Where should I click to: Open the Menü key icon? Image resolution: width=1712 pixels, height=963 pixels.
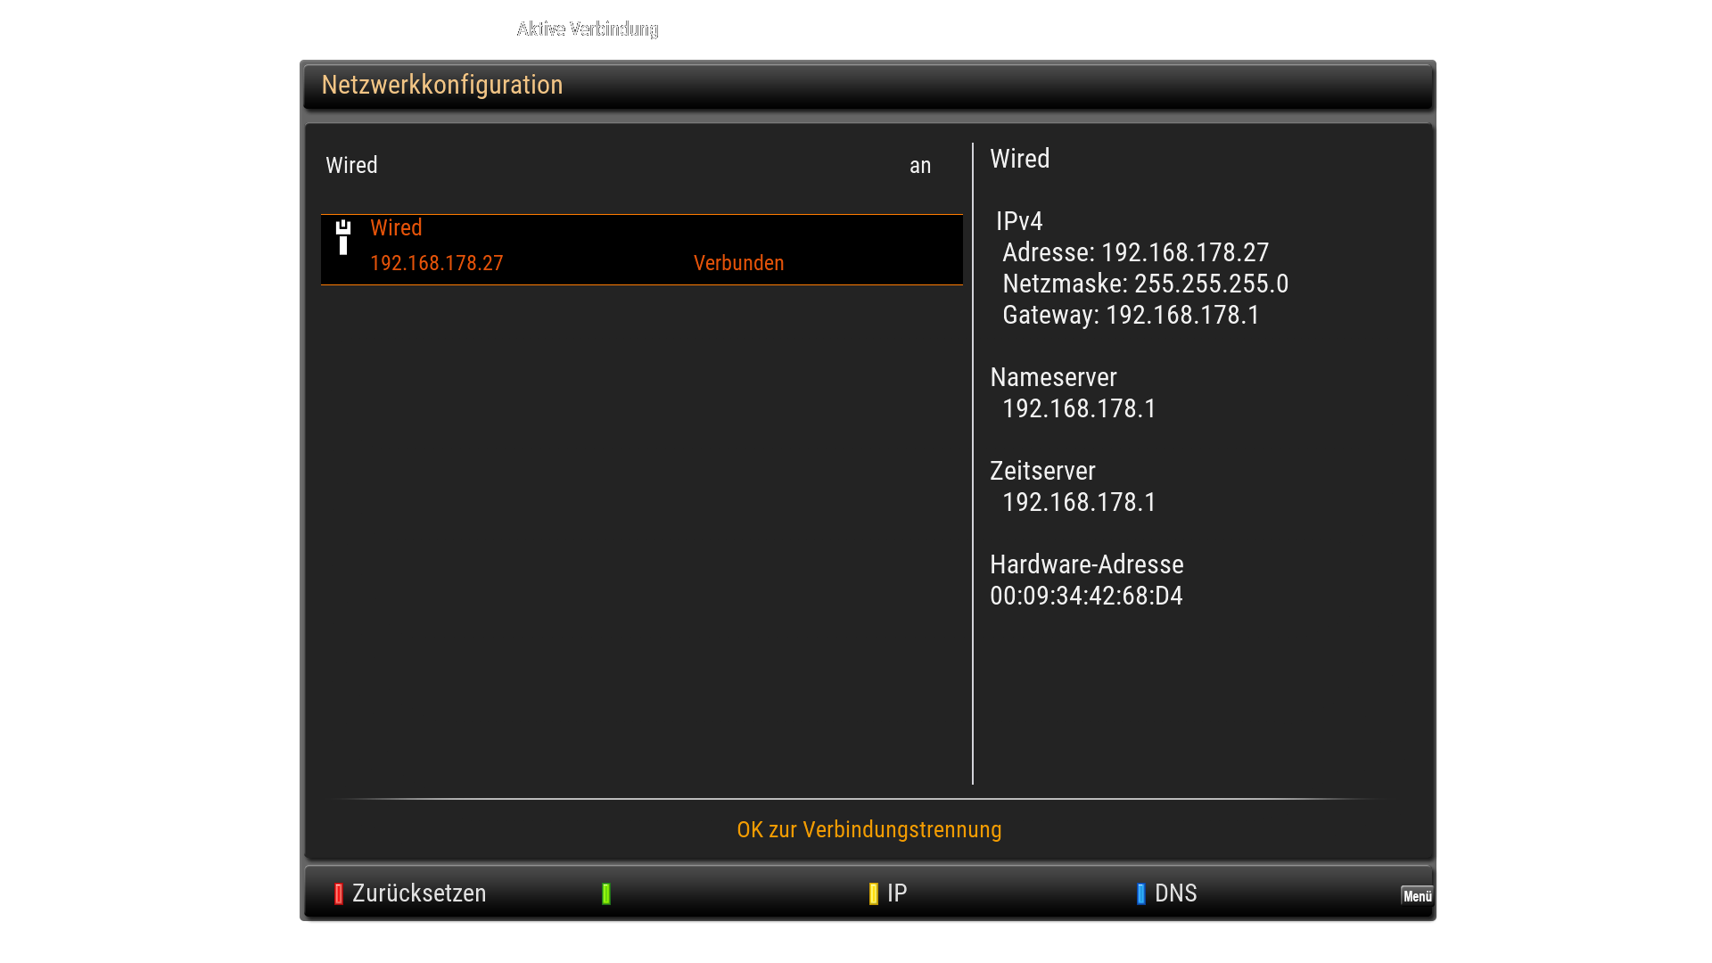(x=1416, y=895)
